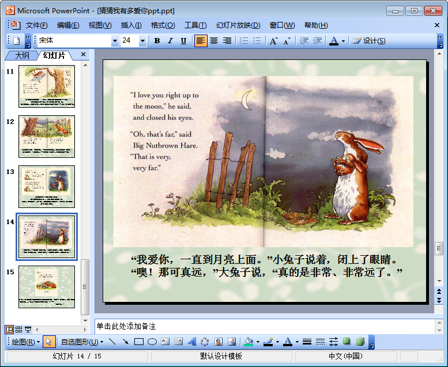Open fill color dropdown arrow
This screenshot has width=448, height=367.
tap(258, 342)
